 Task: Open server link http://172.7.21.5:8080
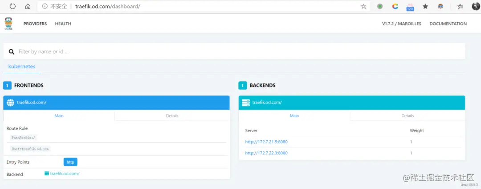coord(266,142)
